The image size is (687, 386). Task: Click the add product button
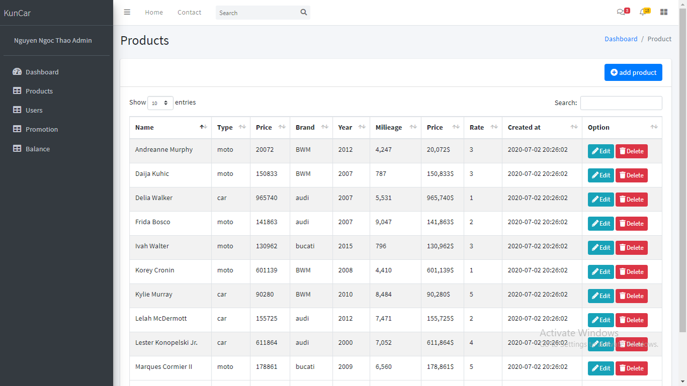pyautogui.click(x=633, y=72)
